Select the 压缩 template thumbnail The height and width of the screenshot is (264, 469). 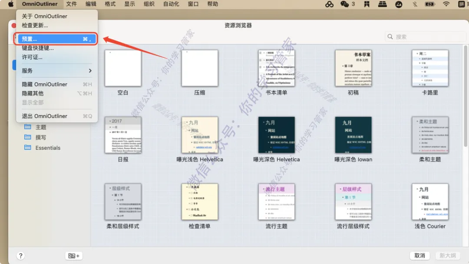(x=199, y=68)
